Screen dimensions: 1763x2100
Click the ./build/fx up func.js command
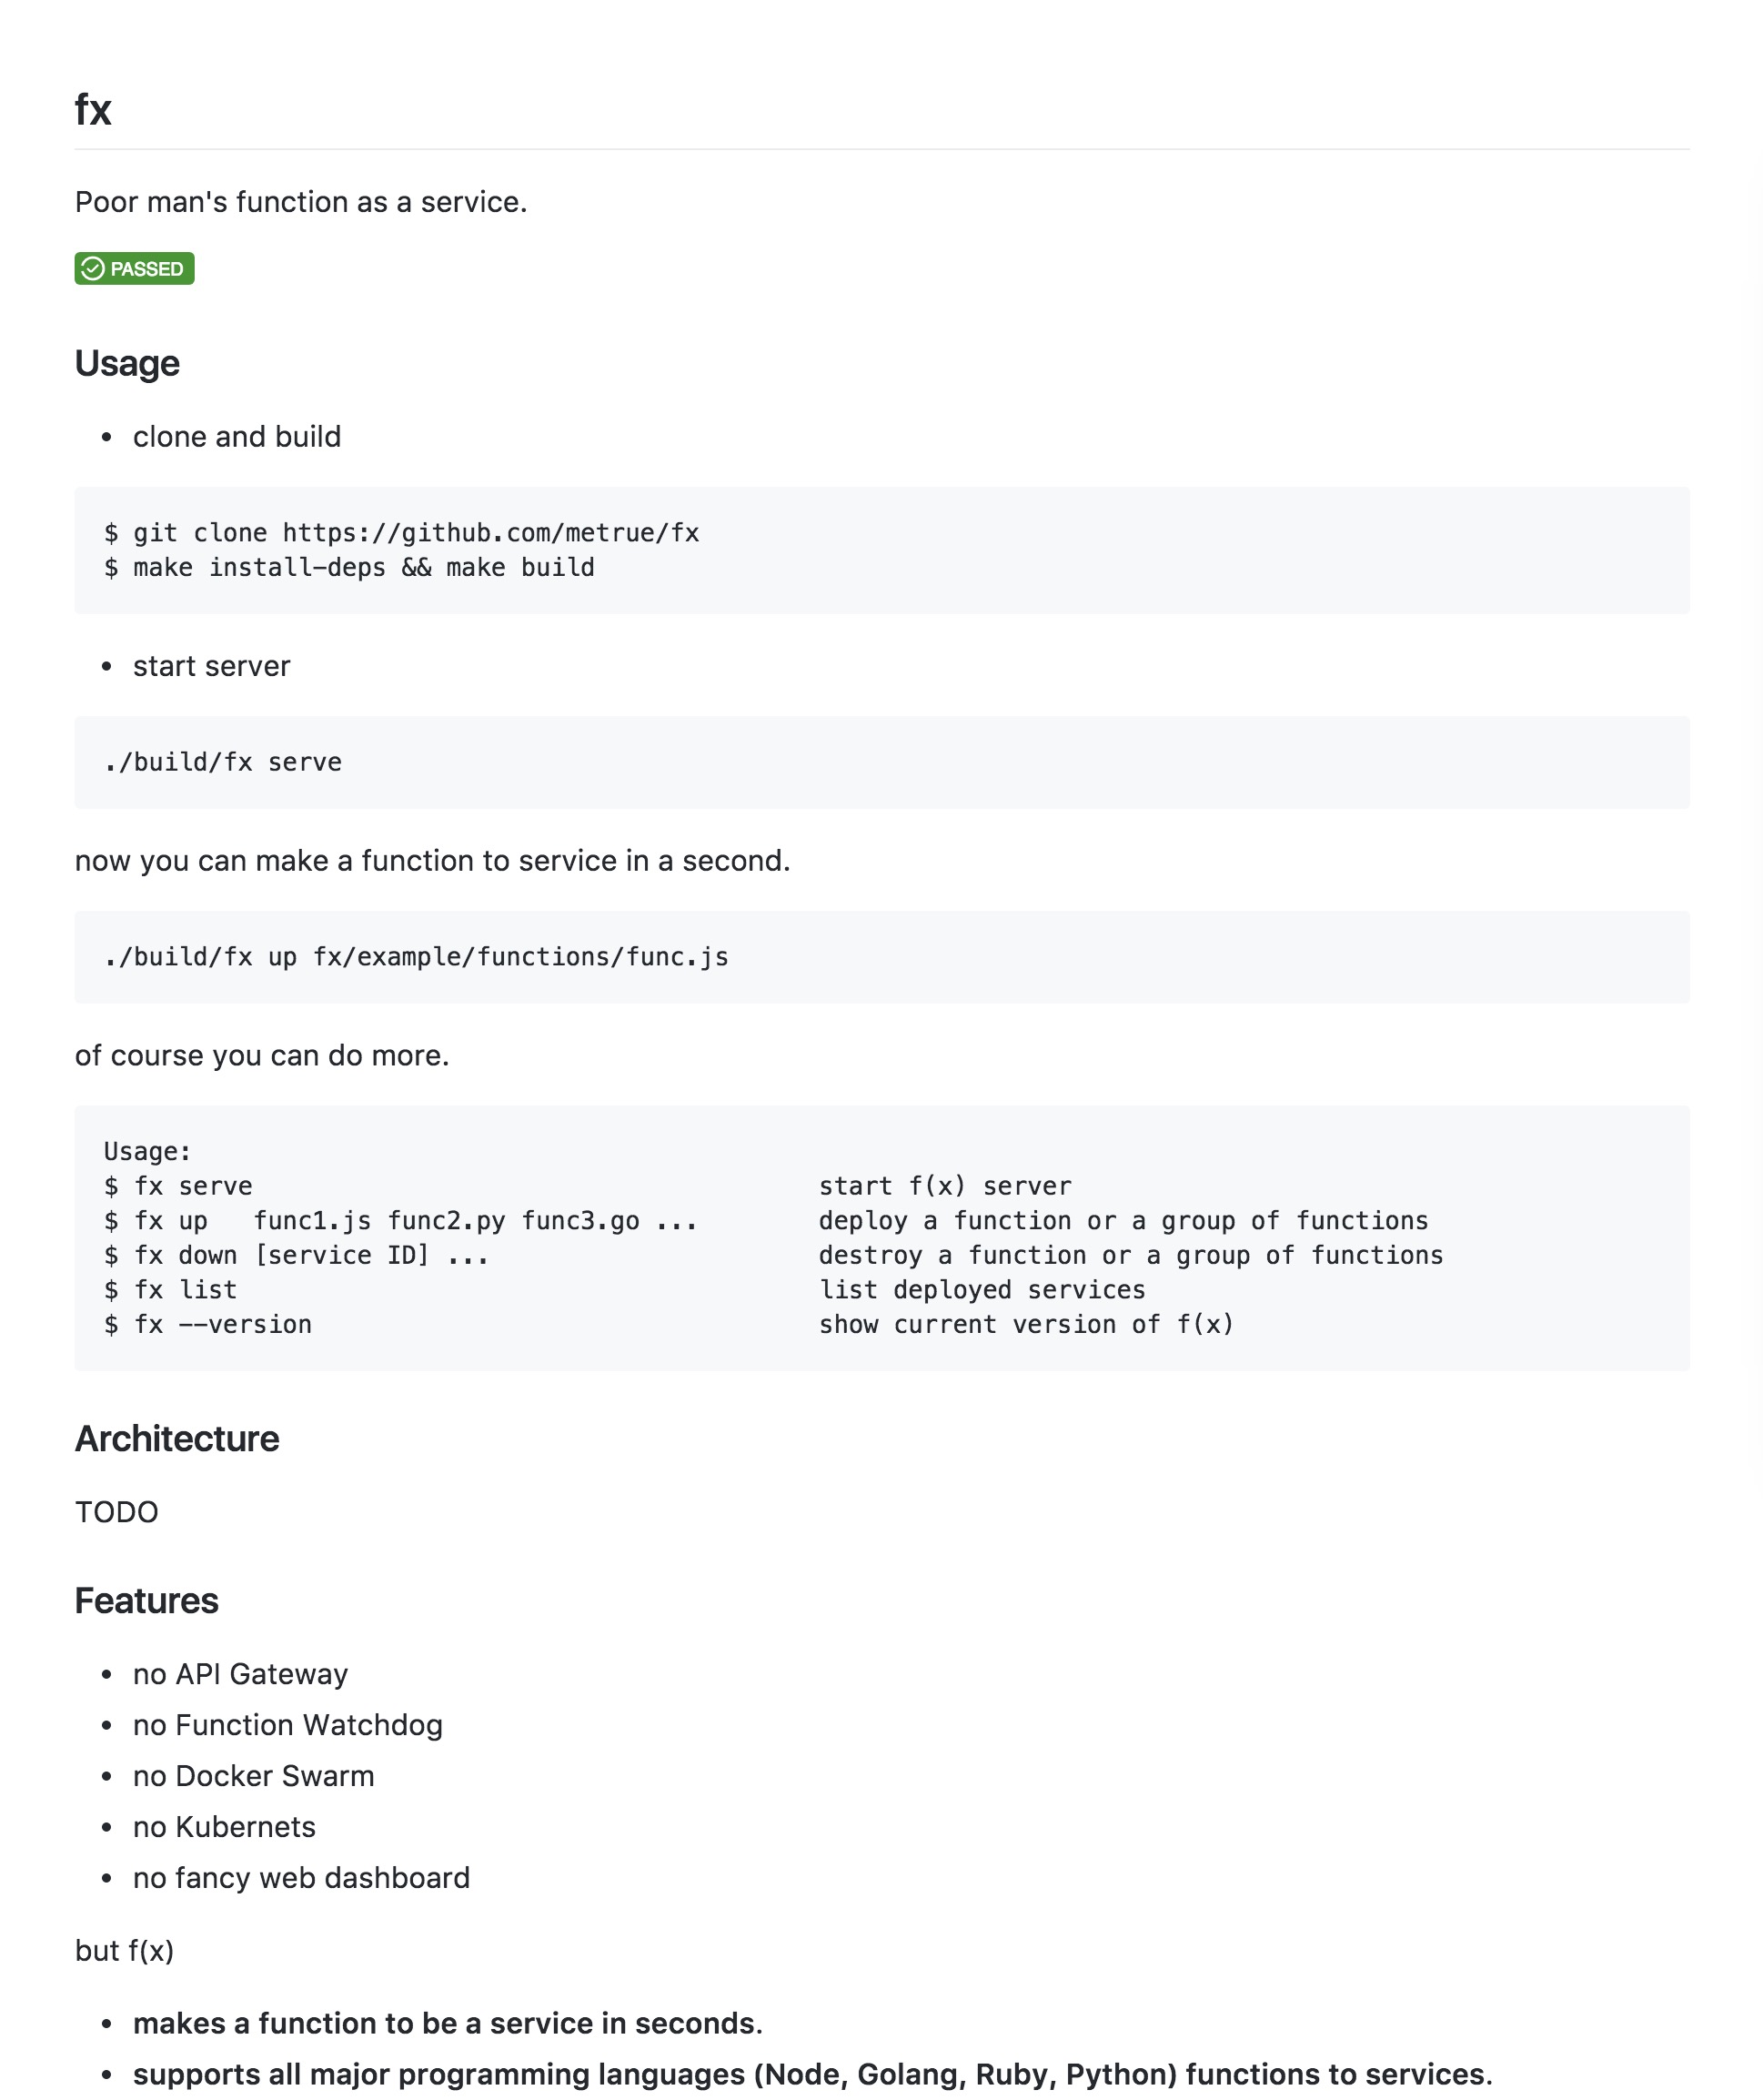coord(416,957)
